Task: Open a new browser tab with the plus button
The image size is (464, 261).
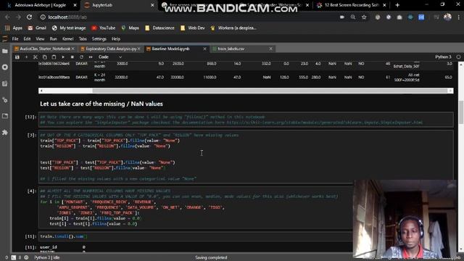Action: pyautogui.click(x=397, y=5)
